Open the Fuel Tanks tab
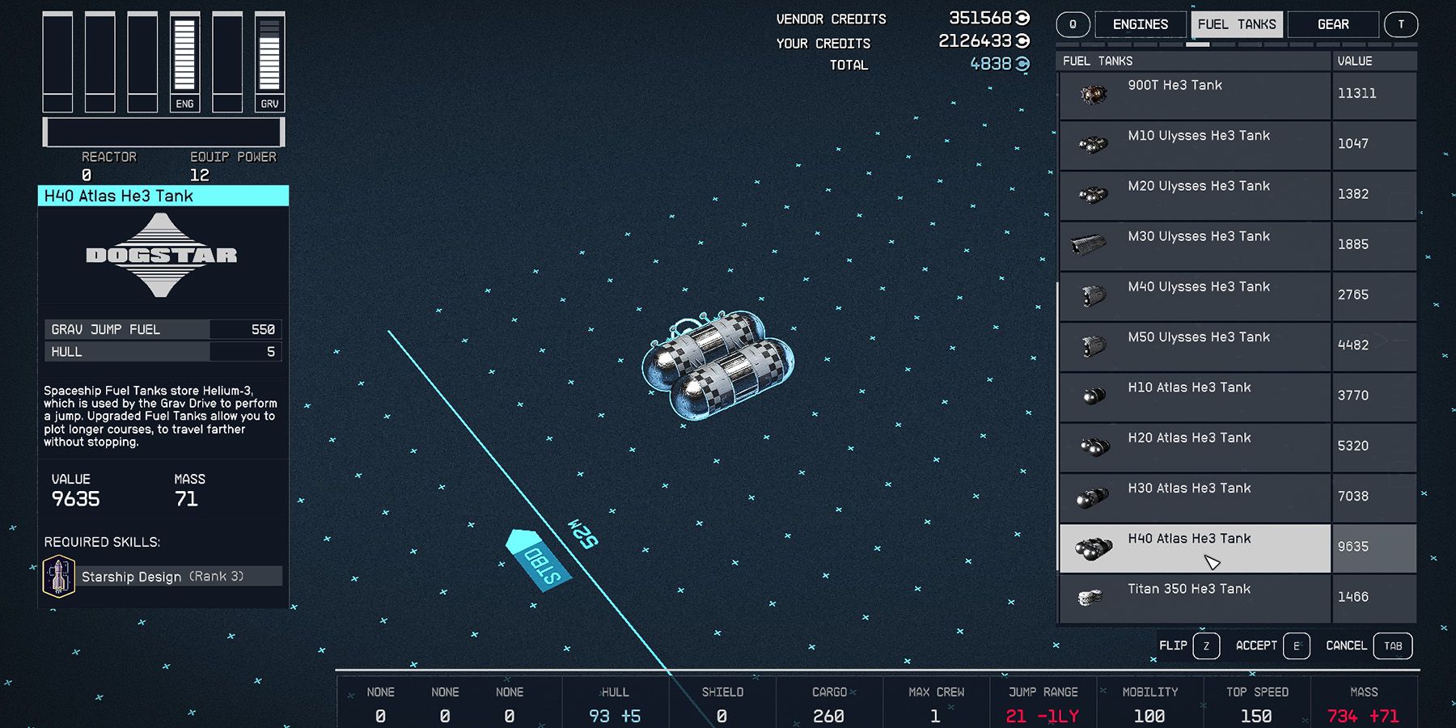 pyautogui.click(x=1237, y=24)
